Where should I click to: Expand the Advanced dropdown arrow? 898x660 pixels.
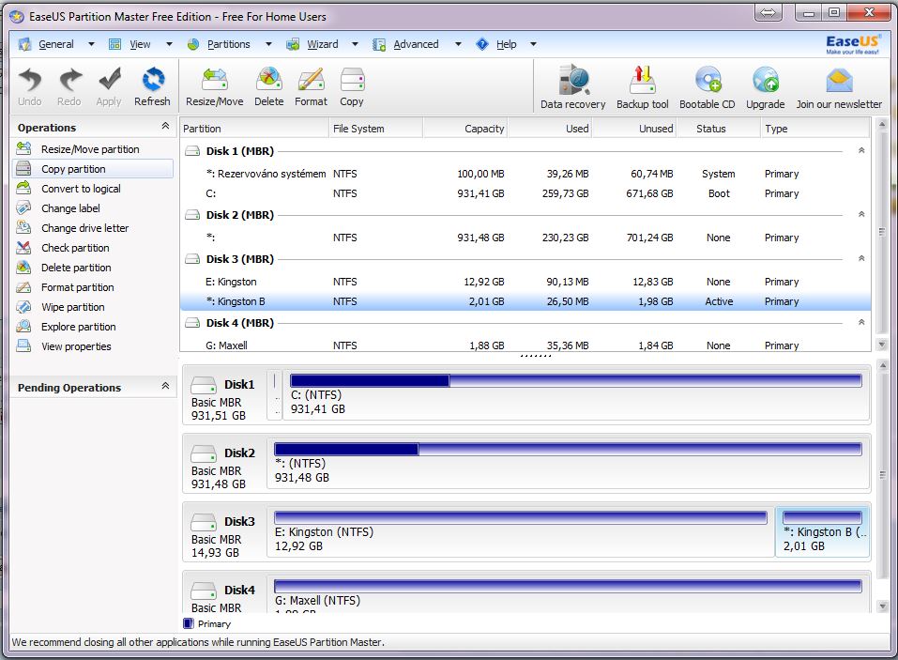458,44
